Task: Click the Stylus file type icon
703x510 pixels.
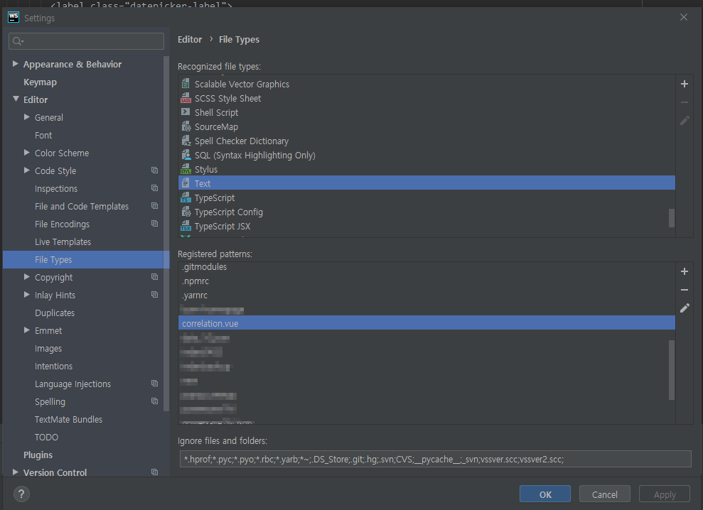Action: 186,169
